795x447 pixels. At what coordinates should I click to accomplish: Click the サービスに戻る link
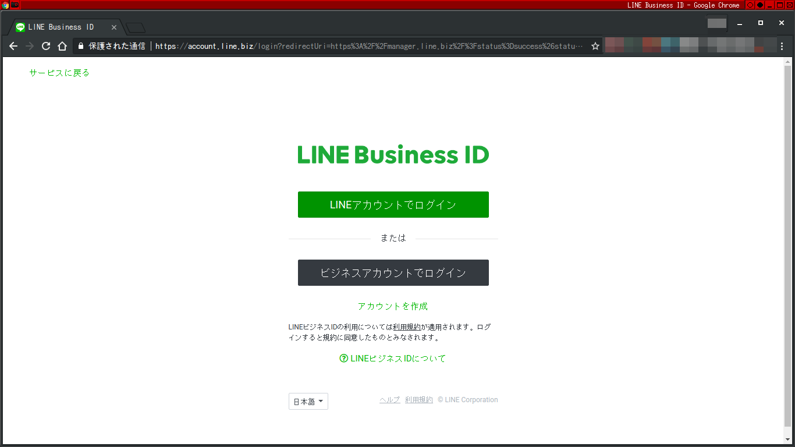pyautogui.click(x=58, y=72)
